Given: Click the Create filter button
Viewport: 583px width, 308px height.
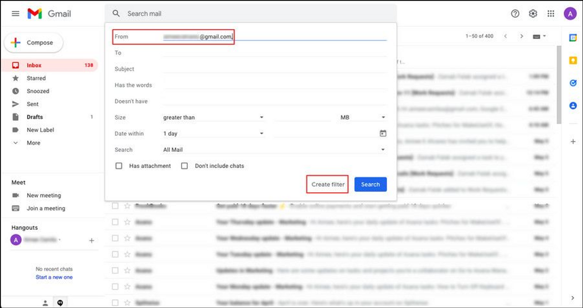Looking at the screenshot, I should 327,184.
